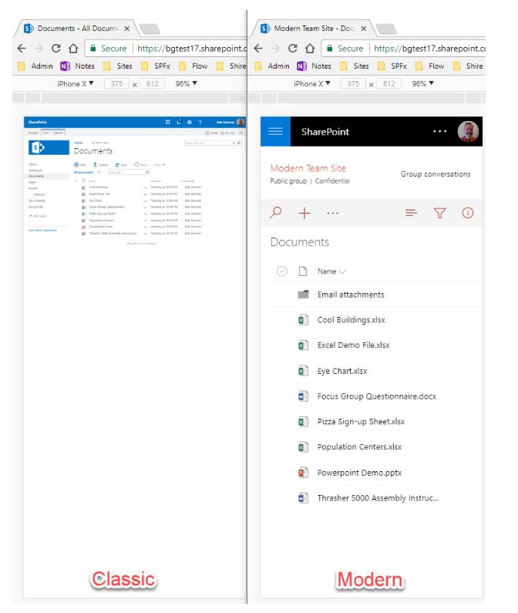The width and height of the screenshot is (518, 613).
Task: Open the details info pane icon
Action: pyautogui.click(x=467, y=214)
